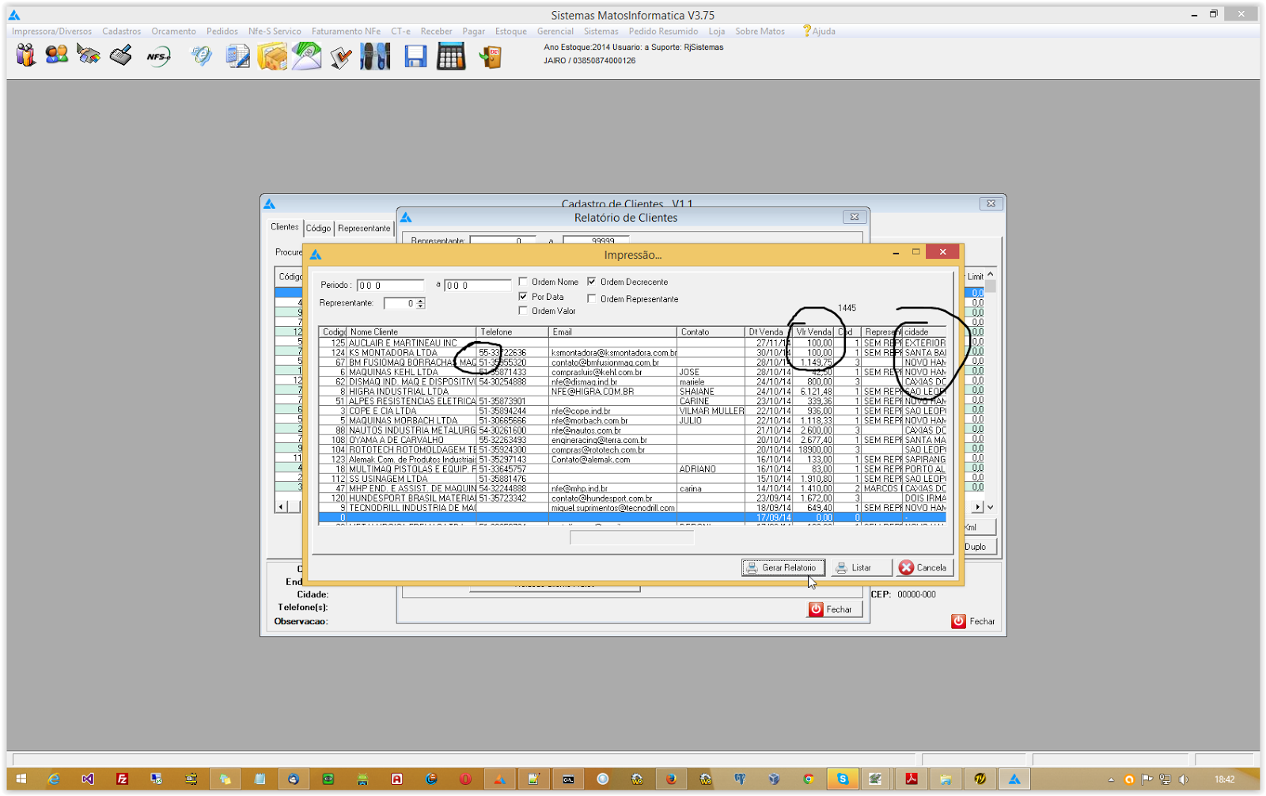
Task: Open the Cadastros menu
Action: 121,32
